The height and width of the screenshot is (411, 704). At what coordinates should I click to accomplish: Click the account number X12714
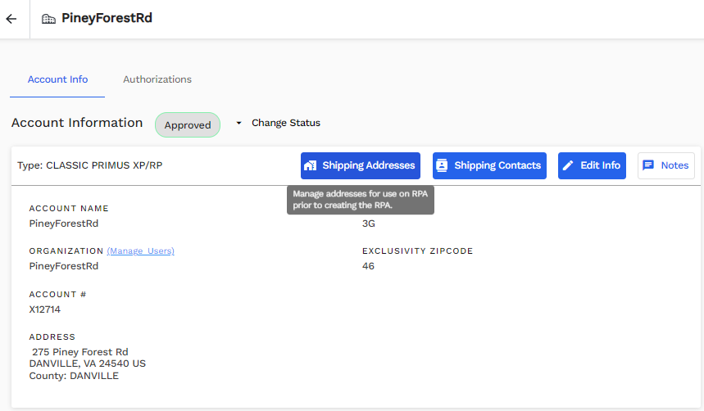45,309
